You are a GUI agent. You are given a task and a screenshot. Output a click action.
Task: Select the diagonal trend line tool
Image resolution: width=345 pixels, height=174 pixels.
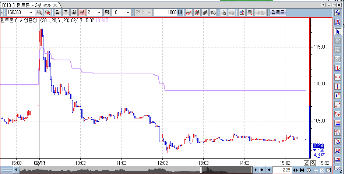pyautogui.click(x=338, y=105)
